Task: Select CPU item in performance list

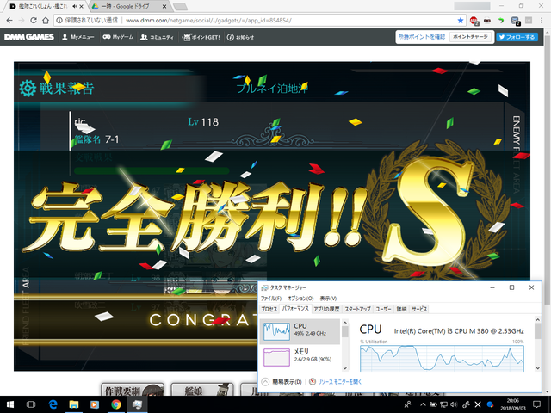Action: click(300, 331)
